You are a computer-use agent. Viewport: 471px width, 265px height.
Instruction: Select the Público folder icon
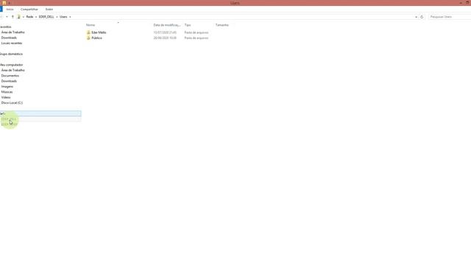88,38
